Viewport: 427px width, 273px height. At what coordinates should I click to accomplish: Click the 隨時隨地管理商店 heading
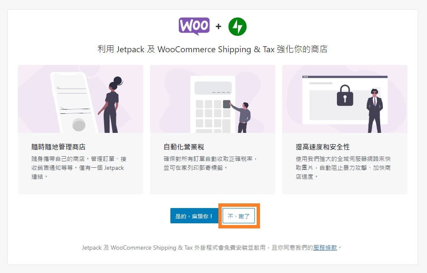[59, 147]
